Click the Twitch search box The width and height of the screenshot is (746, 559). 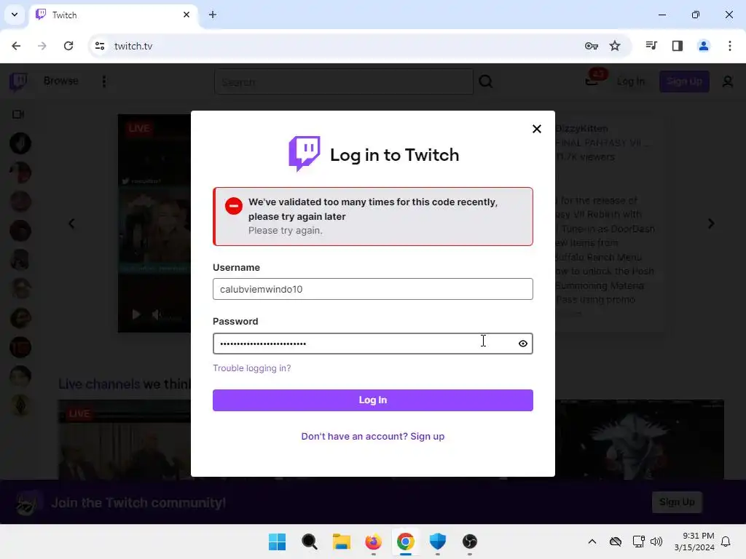click(x=344, y=82)
